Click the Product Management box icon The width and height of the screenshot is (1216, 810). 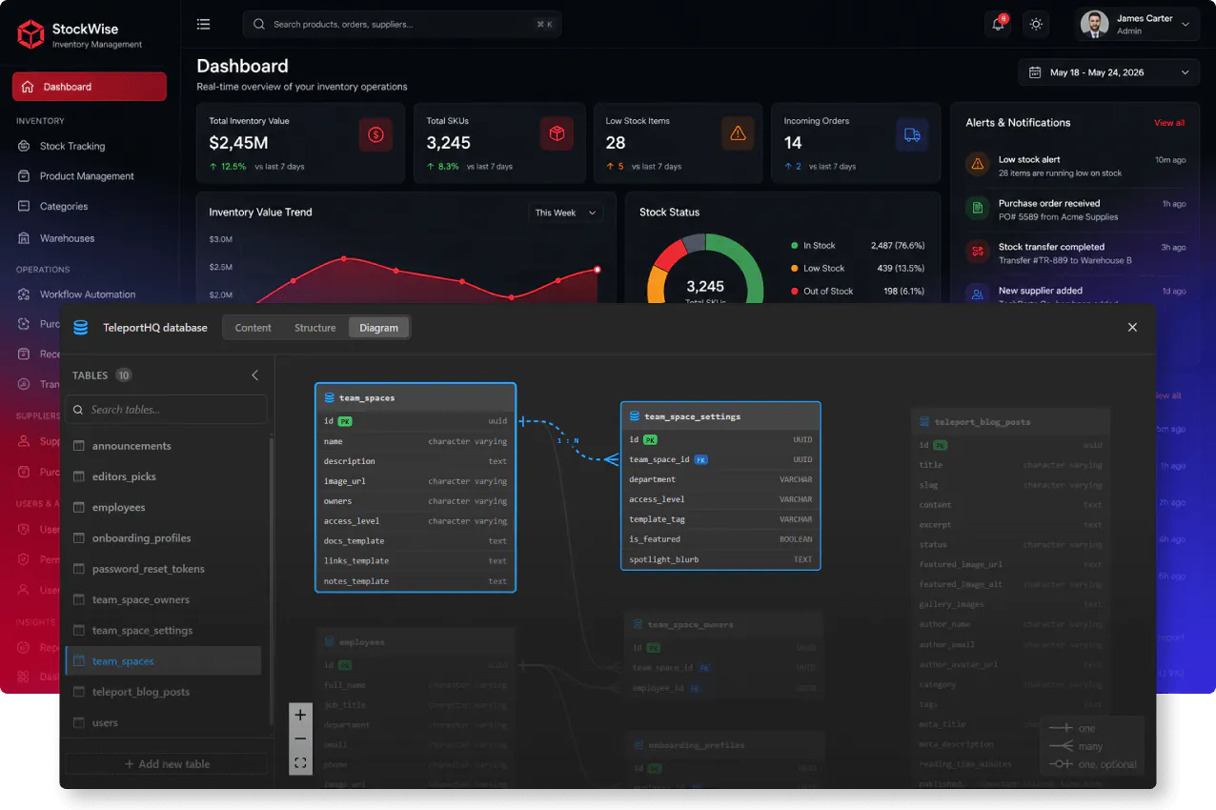tap(24, 176)
